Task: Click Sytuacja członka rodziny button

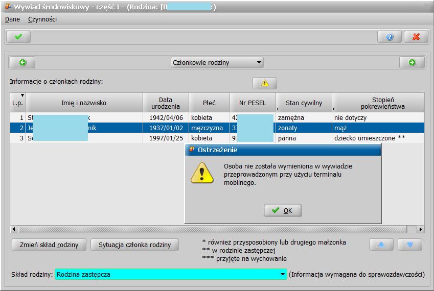Action: pyautogui.click(x=134, y=245)
